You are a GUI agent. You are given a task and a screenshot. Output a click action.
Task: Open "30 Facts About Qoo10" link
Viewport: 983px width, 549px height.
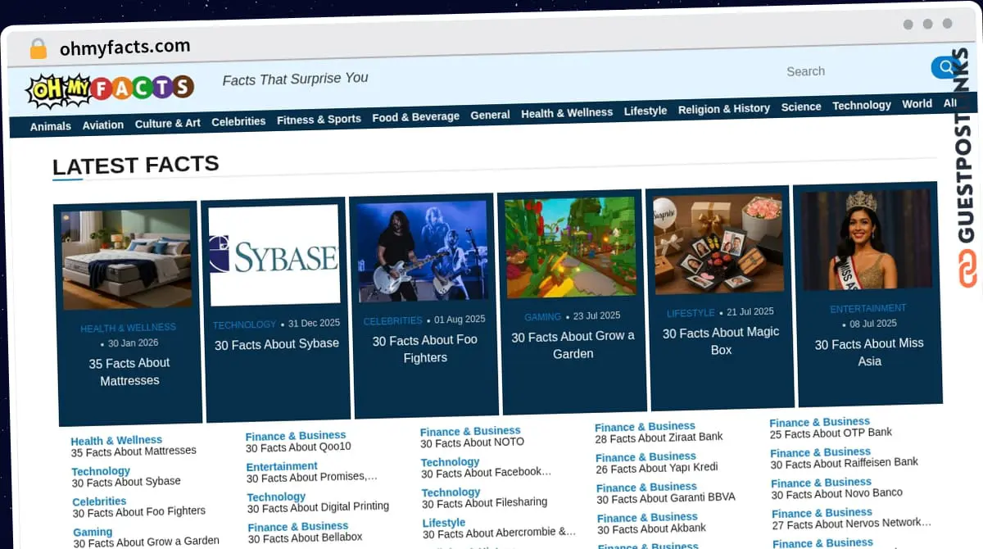298,447
